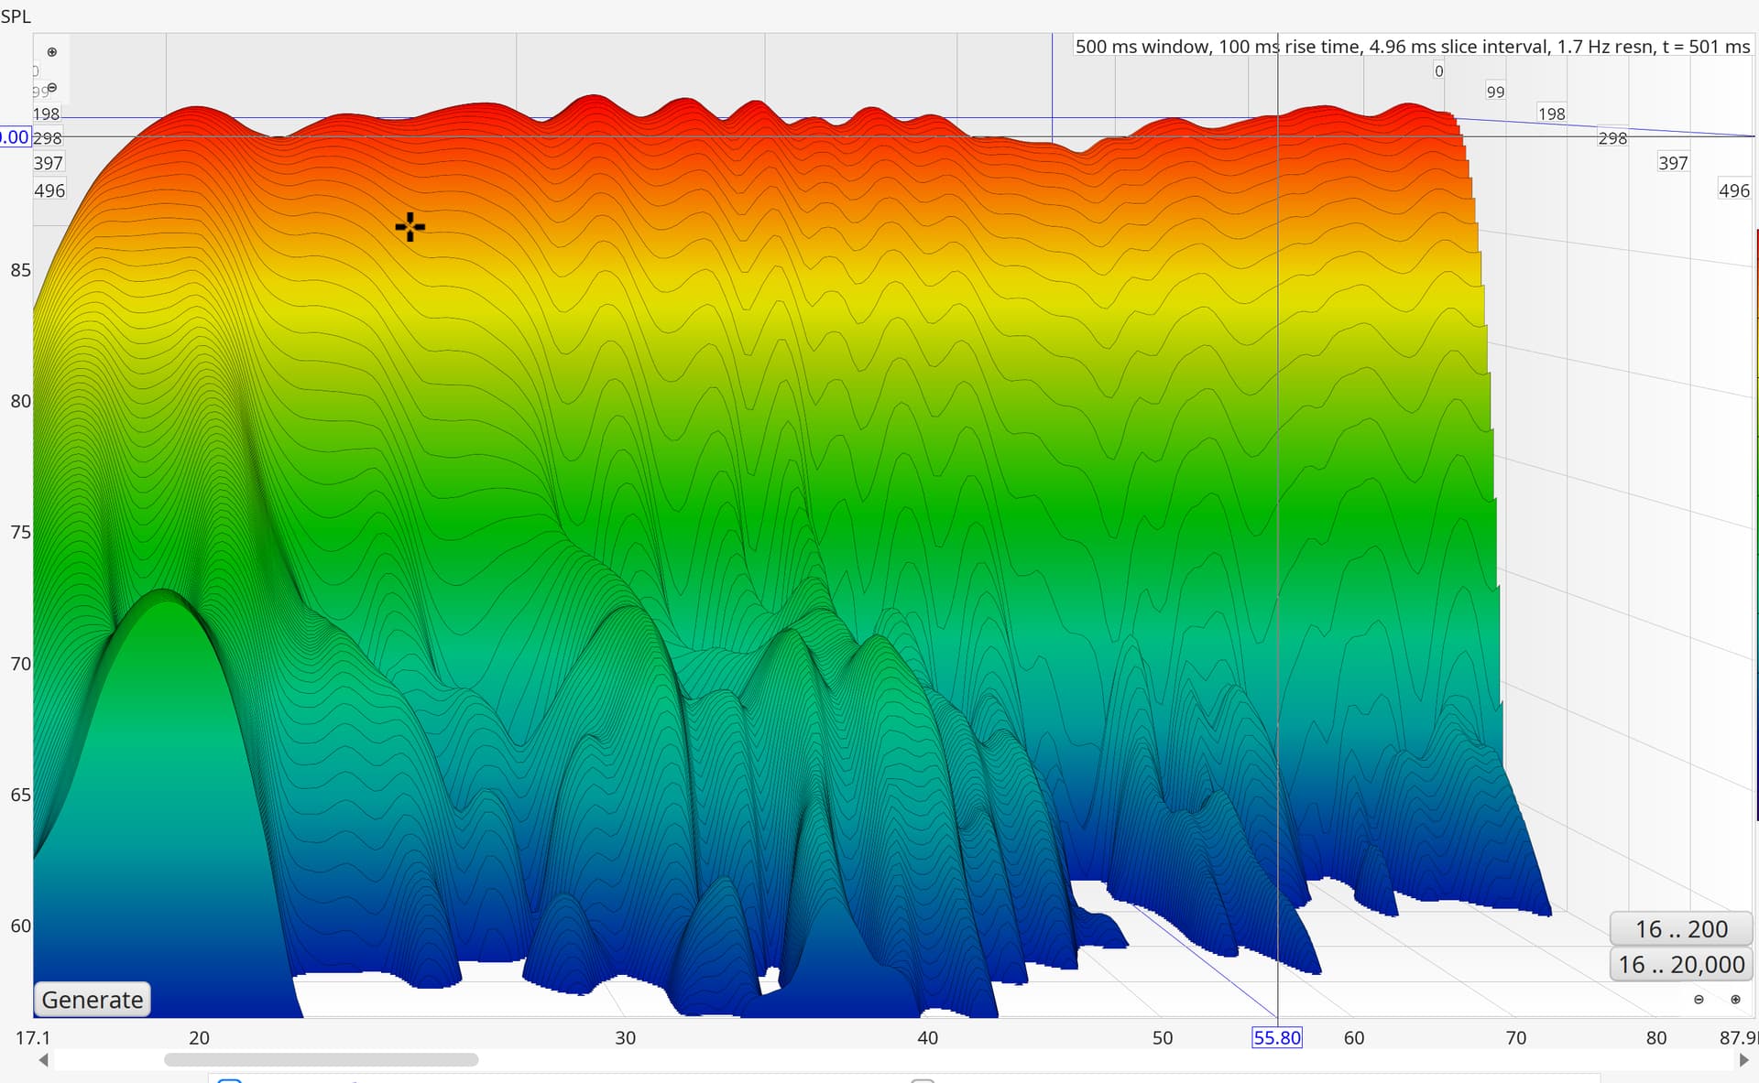
Task: Zoom in the vertical SPL axis
Action: point(52,52)
